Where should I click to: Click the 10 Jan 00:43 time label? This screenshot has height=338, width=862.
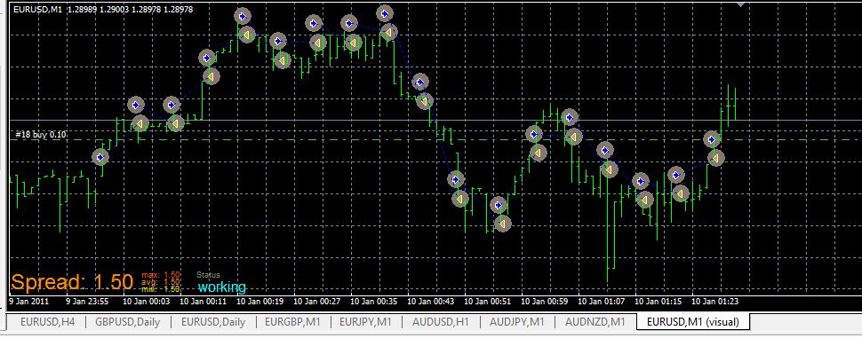(x=429, y=302)
